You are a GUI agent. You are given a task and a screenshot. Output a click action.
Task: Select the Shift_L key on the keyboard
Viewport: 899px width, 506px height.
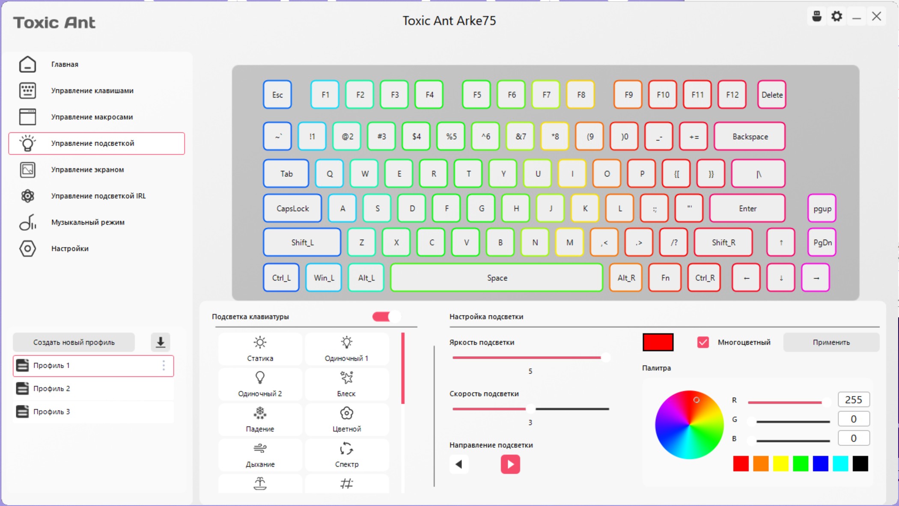coord(302,242)
